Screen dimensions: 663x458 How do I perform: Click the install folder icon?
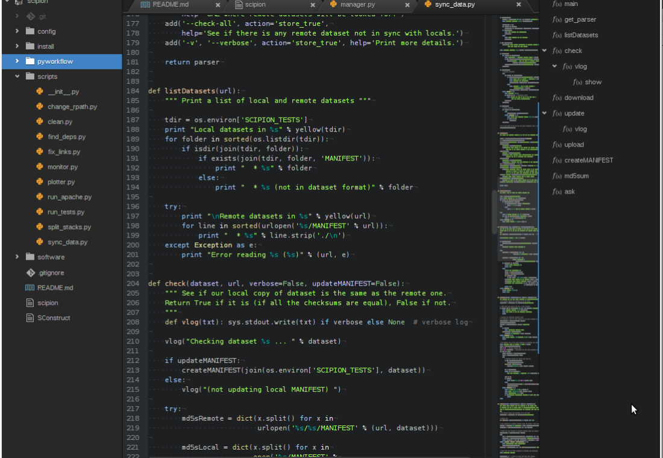pyautogui.click(x=30, y=46)
